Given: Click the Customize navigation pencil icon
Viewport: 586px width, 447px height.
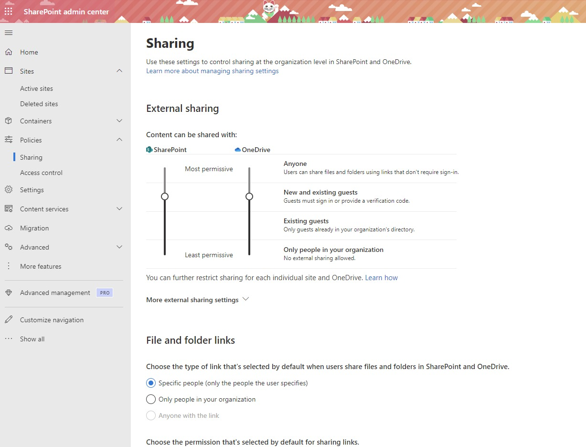Looking at the screenshot, I should [9, 320].
